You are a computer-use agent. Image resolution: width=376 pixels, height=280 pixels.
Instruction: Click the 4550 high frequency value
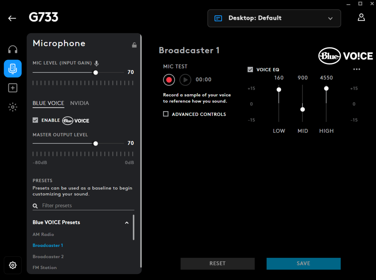point(326,78)
